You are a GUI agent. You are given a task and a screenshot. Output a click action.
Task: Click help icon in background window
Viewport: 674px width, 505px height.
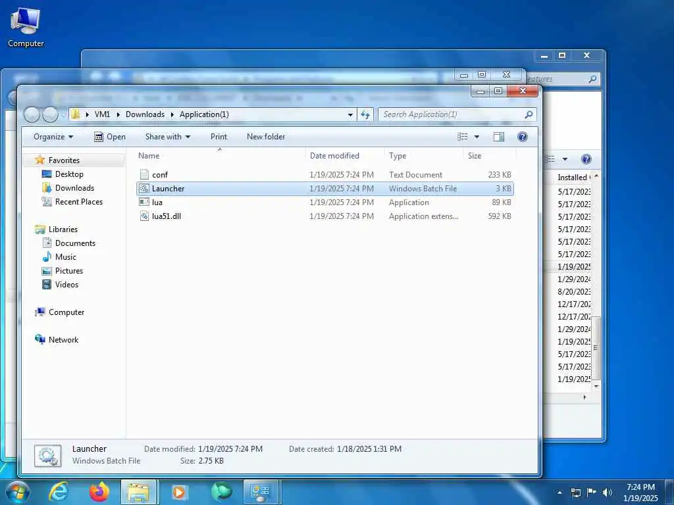point(586,159)
